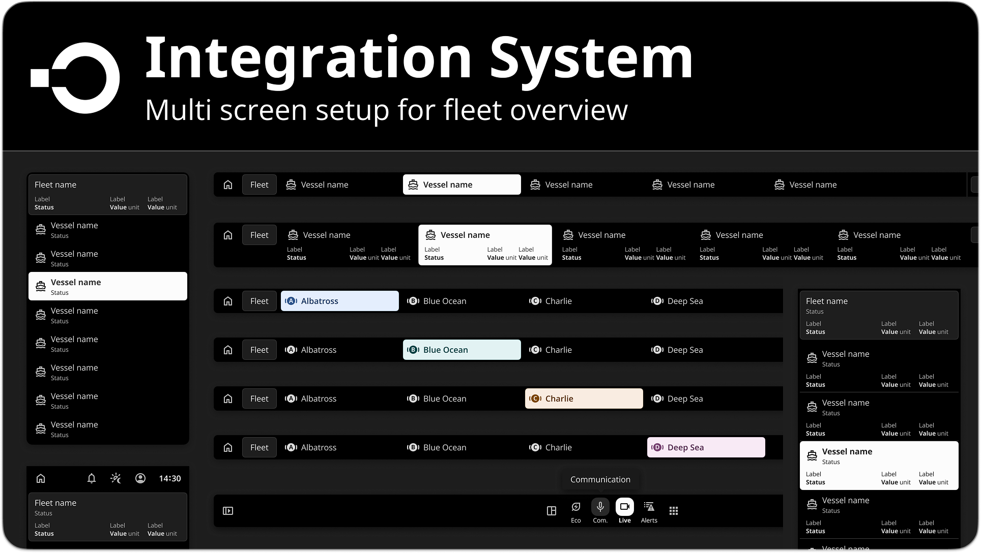Toggle the brightness dimming icon
The height and width of the screenshot is (553, 981).
116,478
